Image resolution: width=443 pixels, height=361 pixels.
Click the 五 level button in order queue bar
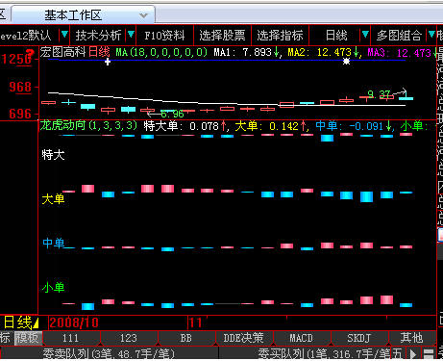(x=397, y=354)
